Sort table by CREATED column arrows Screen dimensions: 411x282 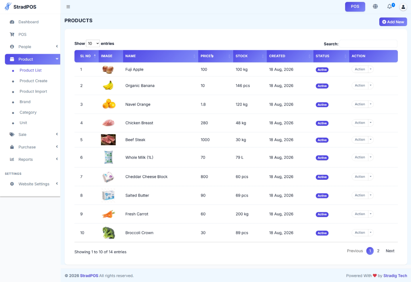pos(309,56)
